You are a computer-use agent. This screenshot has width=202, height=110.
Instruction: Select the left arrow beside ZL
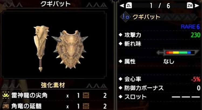[x=122, y=6]
